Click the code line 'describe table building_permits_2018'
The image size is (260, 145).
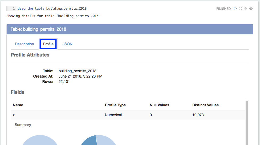[x=52, y=9]
